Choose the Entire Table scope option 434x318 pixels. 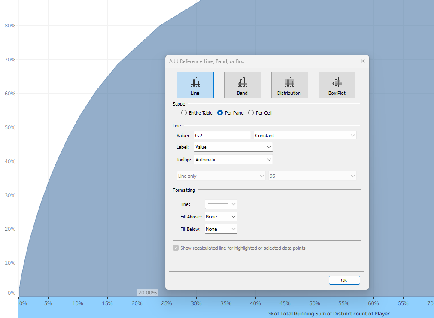[197, 112]
